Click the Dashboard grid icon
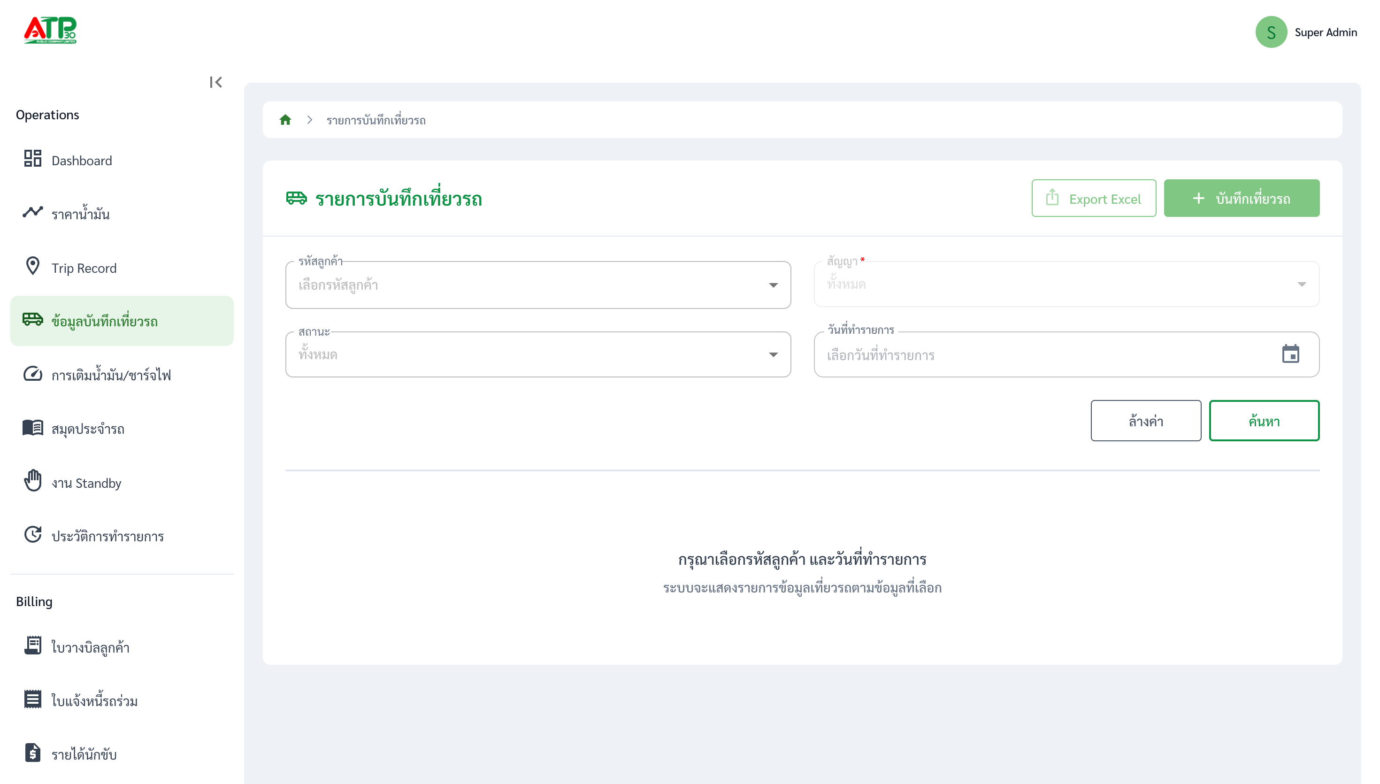This screenshot has width=1380, height=784. pyautogui.click(x=32, y=158)
